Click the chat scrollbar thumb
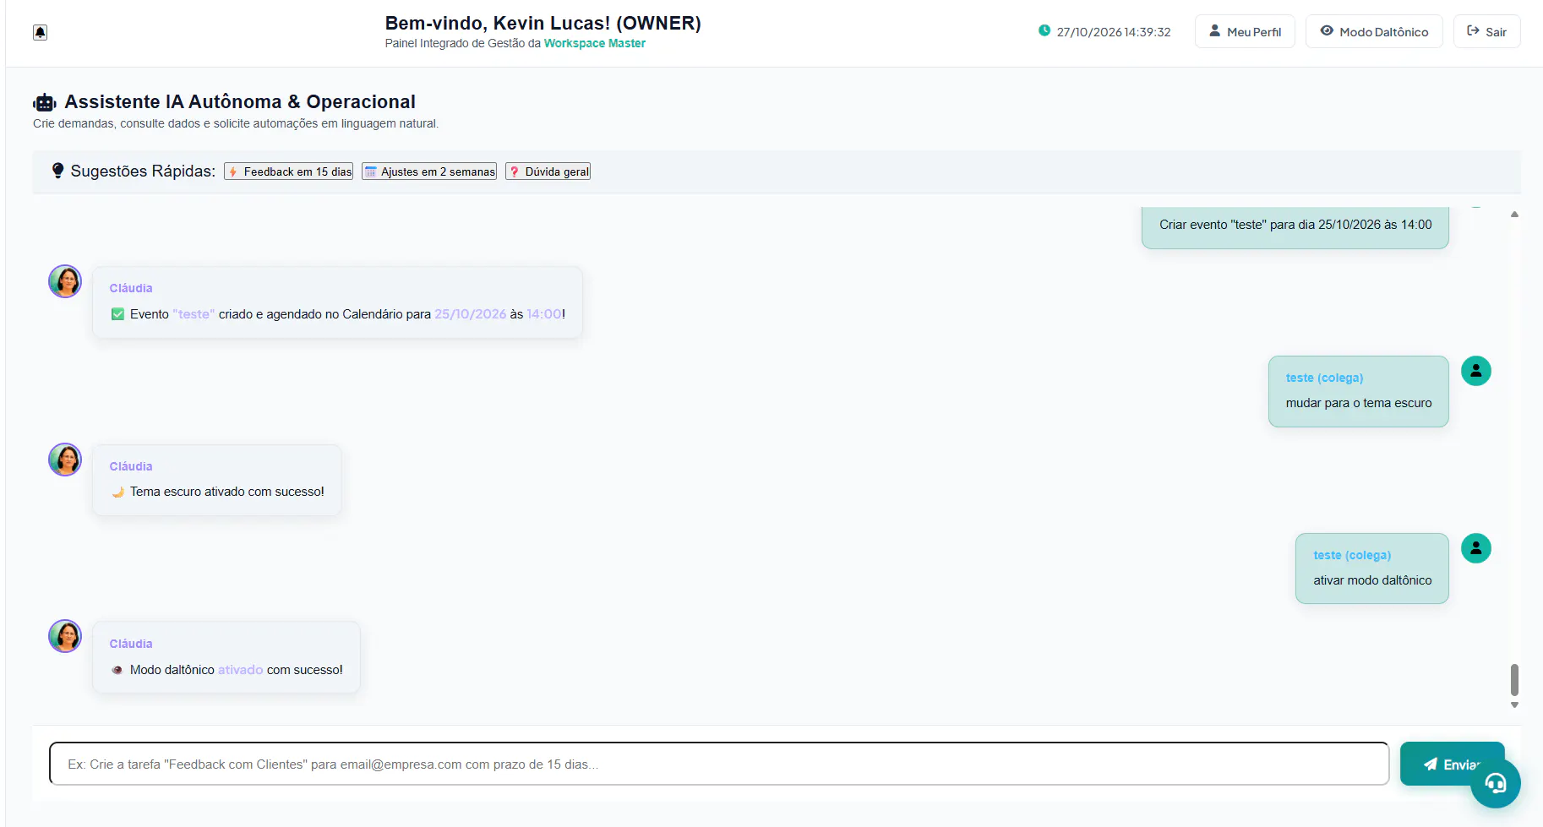The height and width of the screenshot is (827, 1543). coord(1514,679)
